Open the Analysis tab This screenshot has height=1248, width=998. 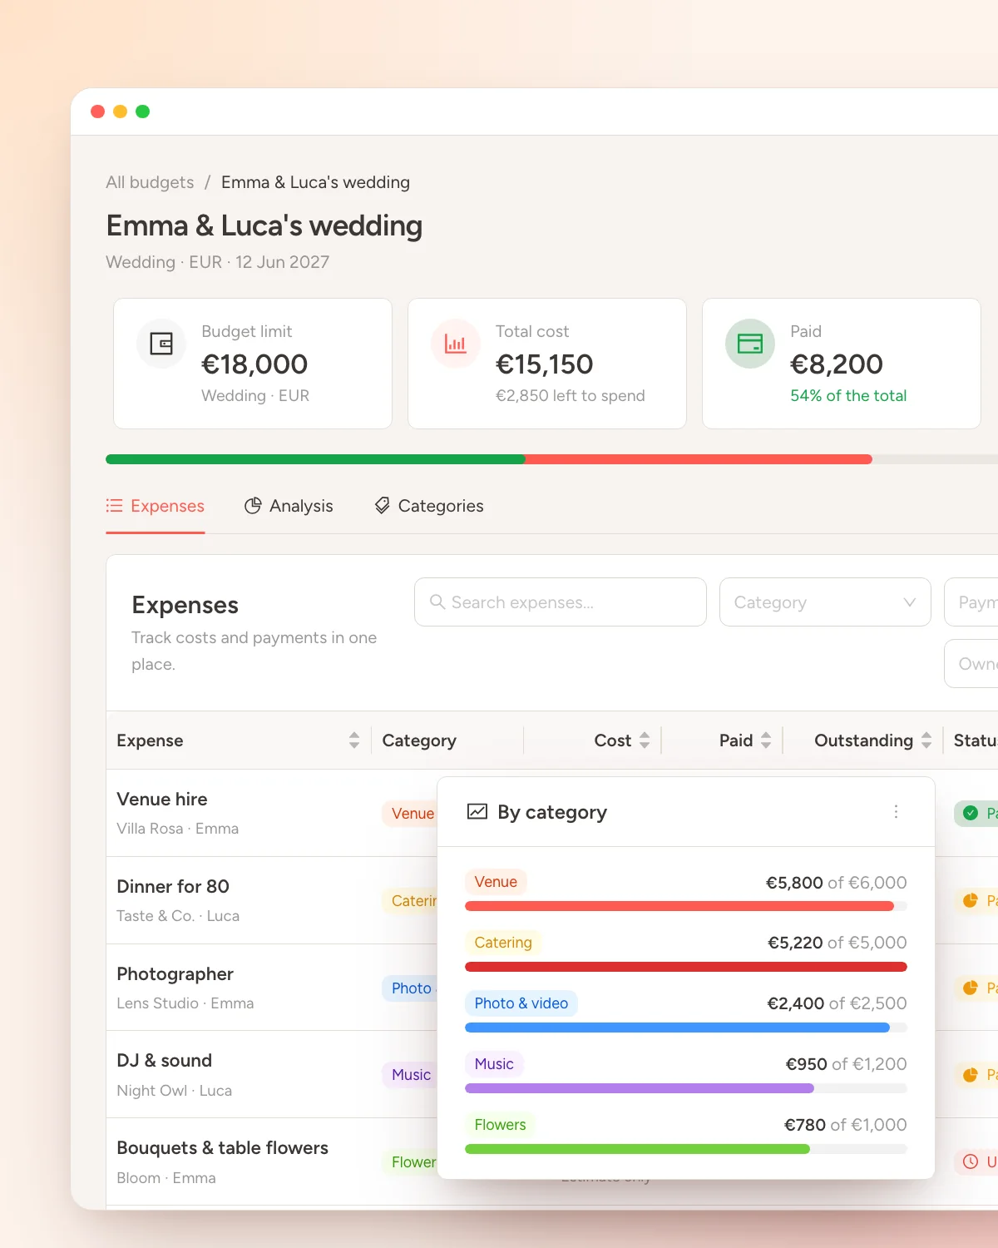(x=289, y=506)
